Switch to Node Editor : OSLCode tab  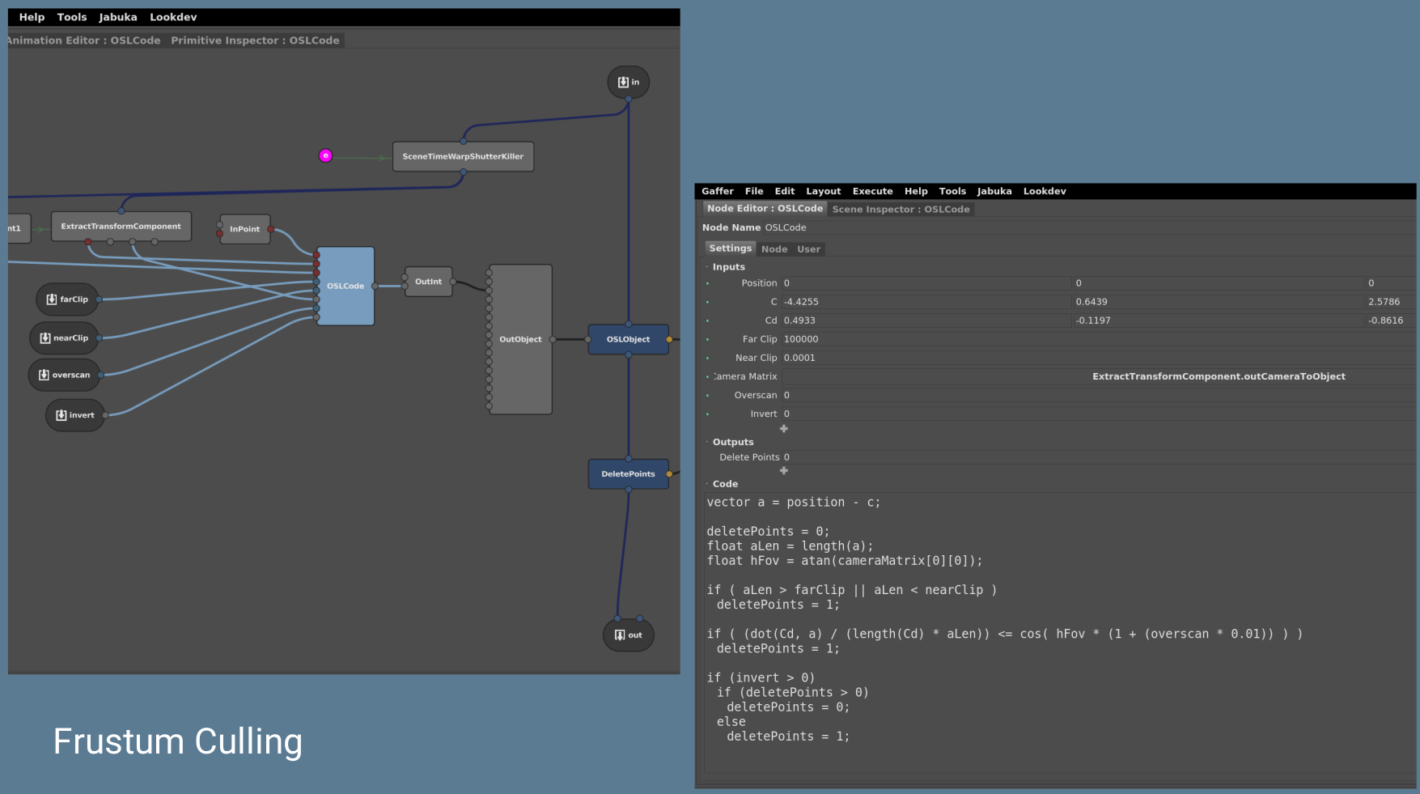765,208
